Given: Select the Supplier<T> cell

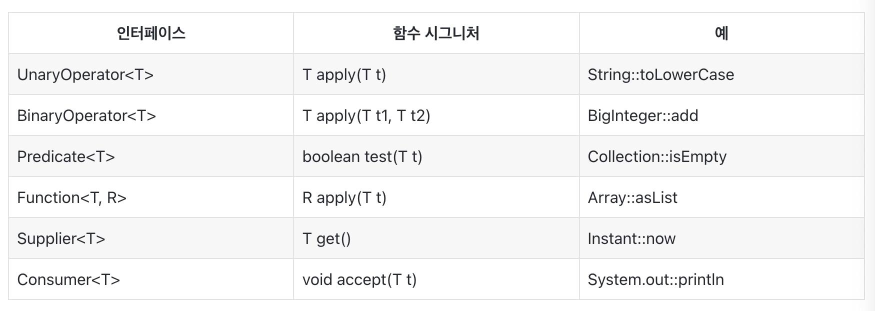Looking at the screenshot, I should (x=61, y=238).
